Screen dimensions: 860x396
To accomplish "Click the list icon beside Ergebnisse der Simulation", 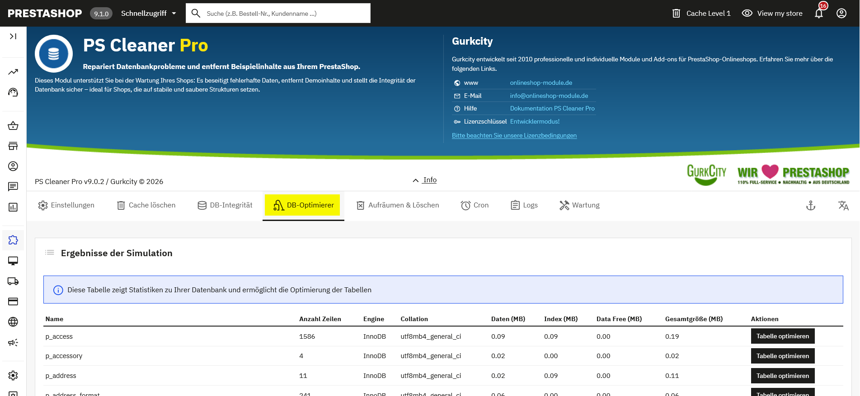I will (x=50, y=253).
